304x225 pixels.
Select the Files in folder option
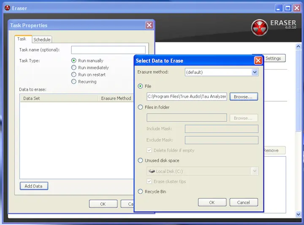point(141,107)
